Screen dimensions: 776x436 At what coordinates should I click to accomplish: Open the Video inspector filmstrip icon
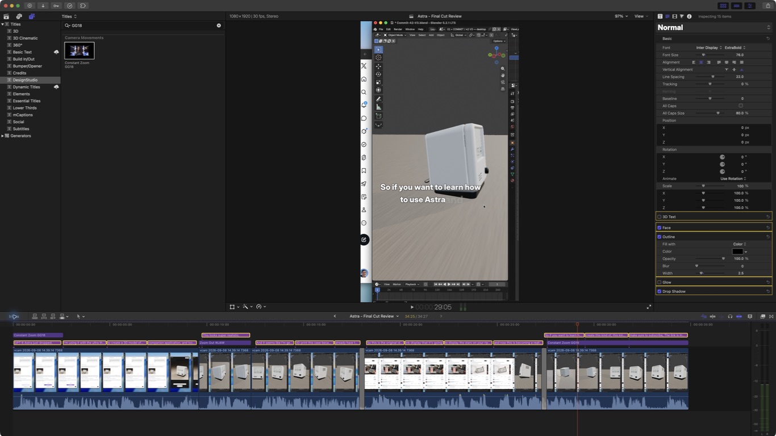pos(674,16)
